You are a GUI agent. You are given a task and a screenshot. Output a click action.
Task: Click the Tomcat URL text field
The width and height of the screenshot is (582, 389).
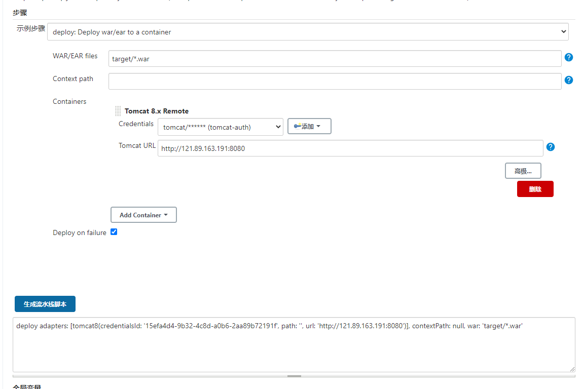pyautogui.click(x=350, y=148)
